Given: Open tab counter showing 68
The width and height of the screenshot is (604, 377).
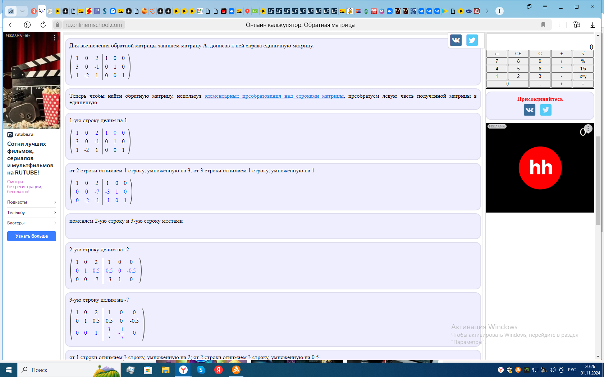Looking at the screenshot, I should click(x=11, y=11).
